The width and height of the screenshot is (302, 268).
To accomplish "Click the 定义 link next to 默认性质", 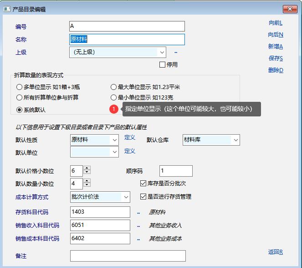I will click(x=130, y=137).
